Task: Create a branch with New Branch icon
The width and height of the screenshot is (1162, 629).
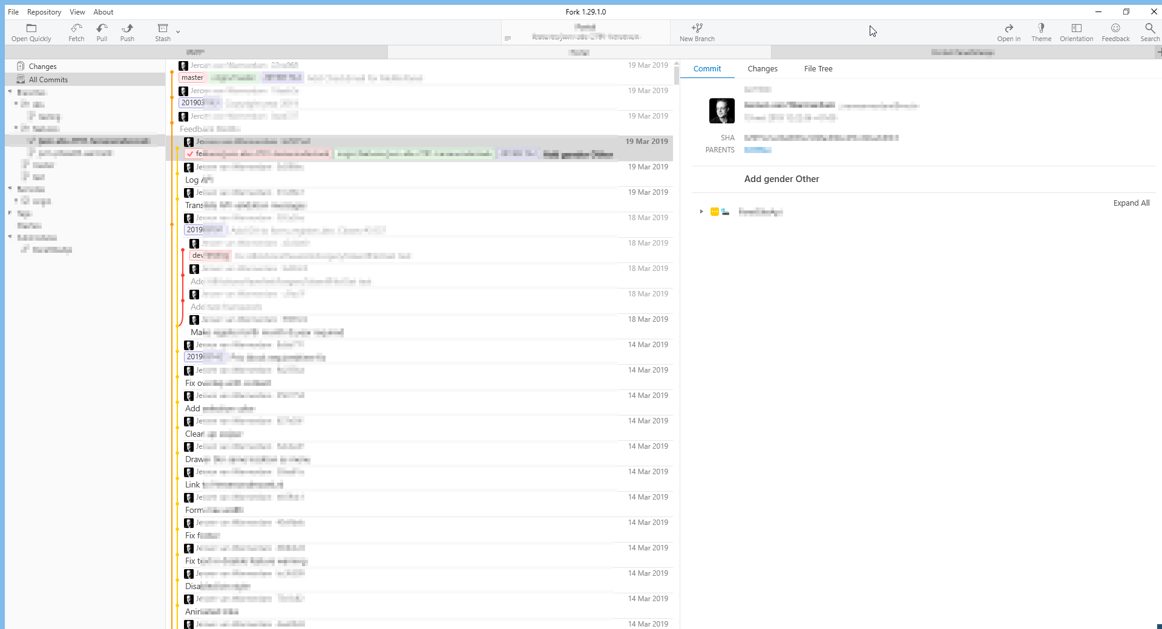Action: pos(697,32)
